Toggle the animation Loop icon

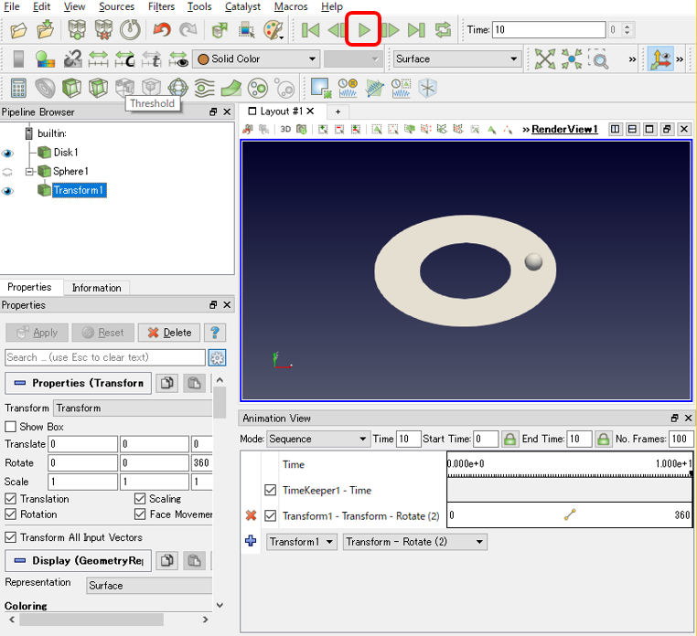(443, 30)
